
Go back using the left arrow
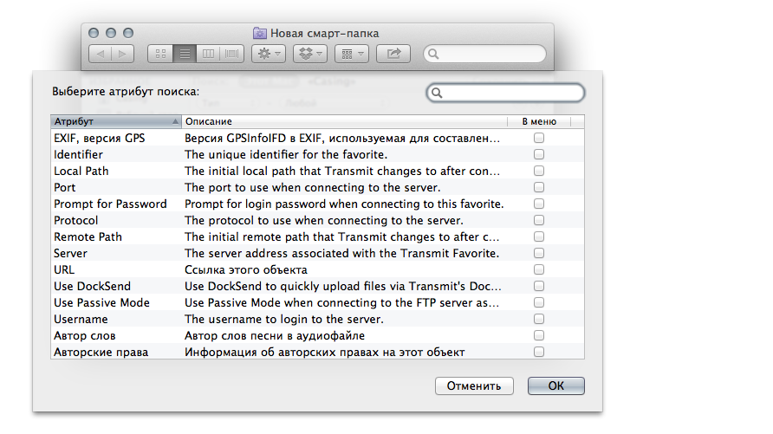(x=101, y=54)
